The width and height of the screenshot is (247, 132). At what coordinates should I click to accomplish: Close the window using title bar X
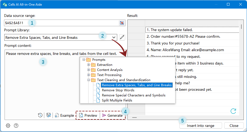(x=240, y=4)
